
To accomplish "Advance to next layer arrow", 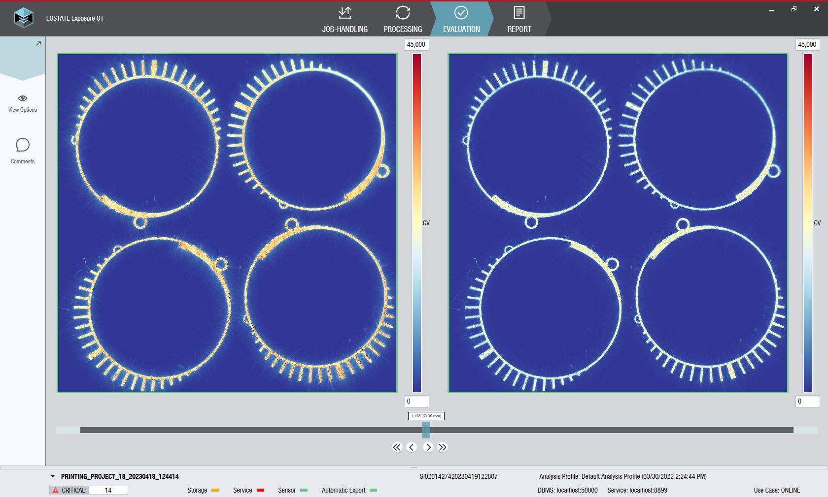I will (428, 447).
